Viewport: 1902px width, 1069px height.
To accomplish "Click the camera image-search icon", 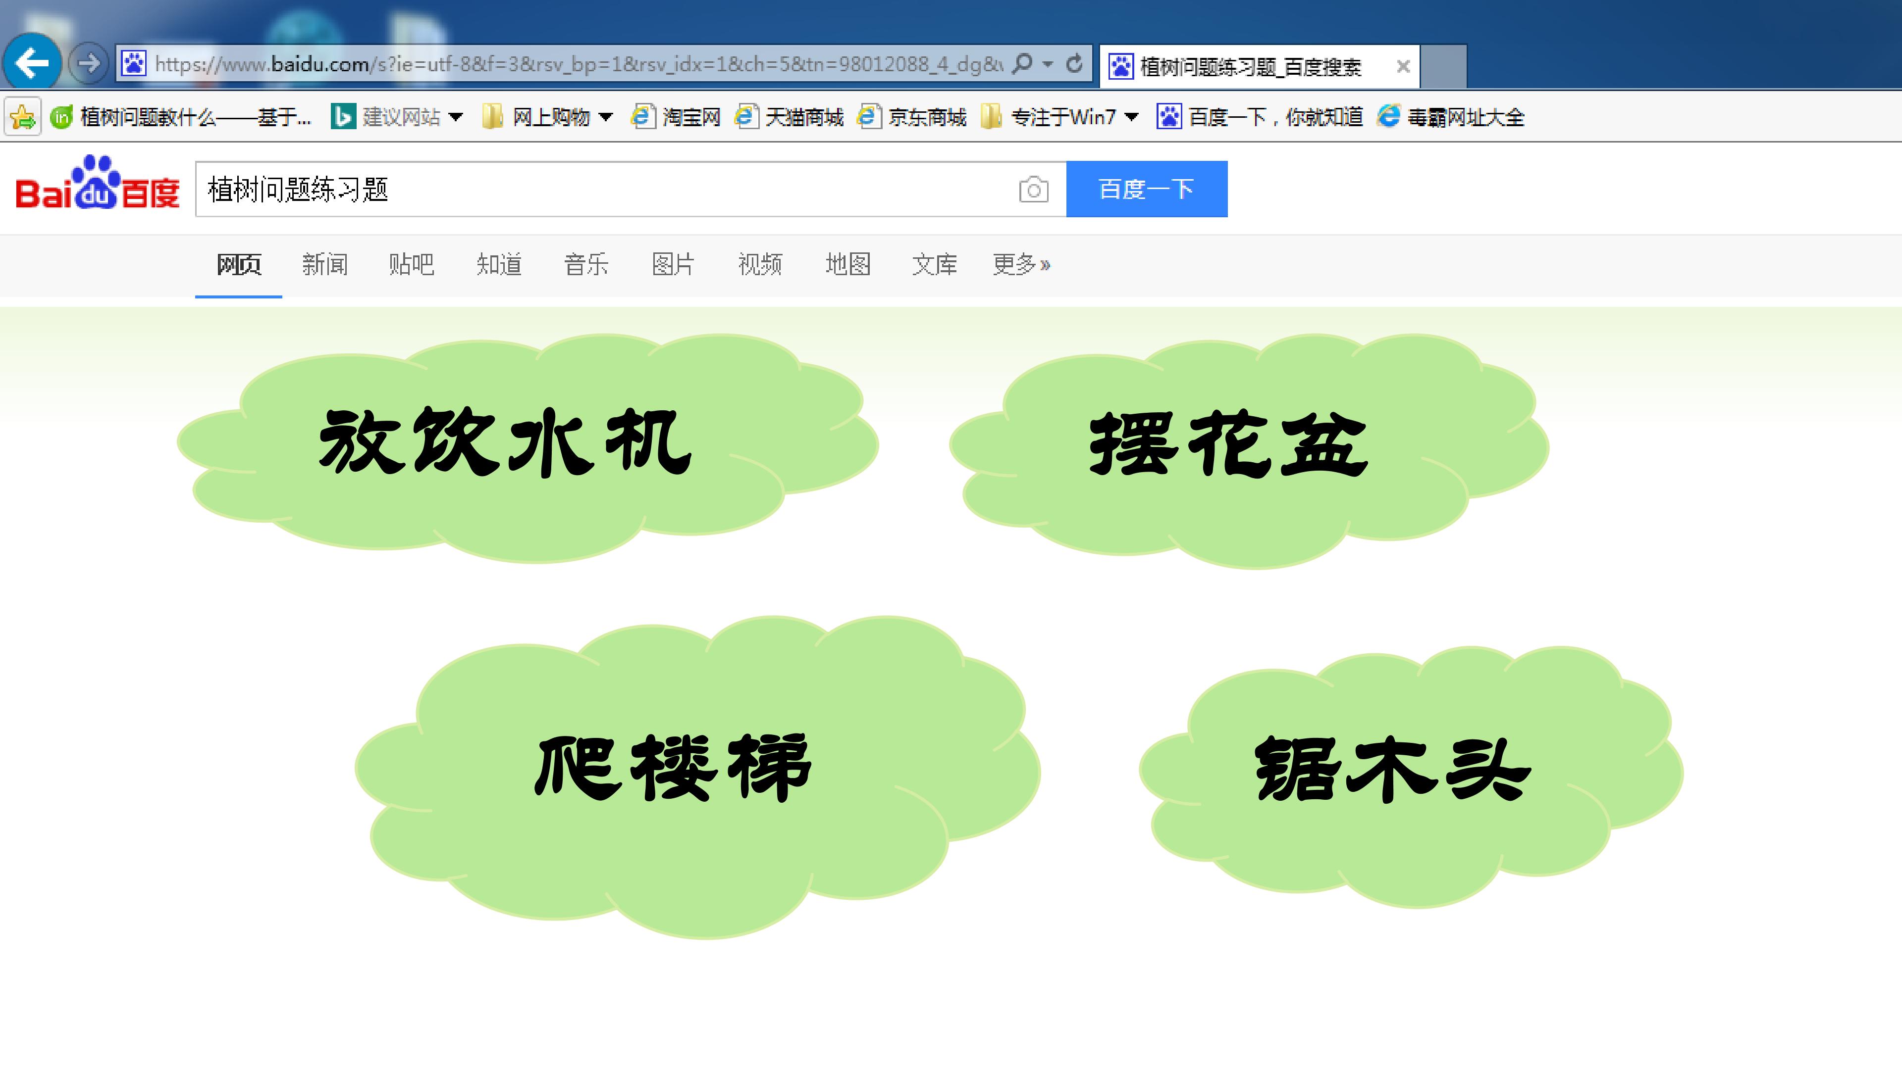I will click(1033, 190).
